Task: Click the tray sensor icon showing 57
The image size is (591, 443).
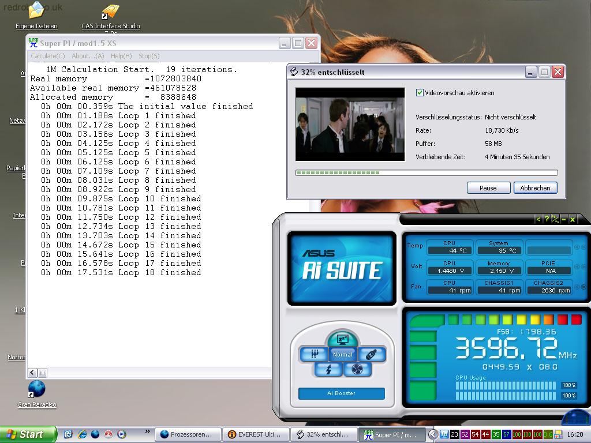Action: click(x=506, y=434)
